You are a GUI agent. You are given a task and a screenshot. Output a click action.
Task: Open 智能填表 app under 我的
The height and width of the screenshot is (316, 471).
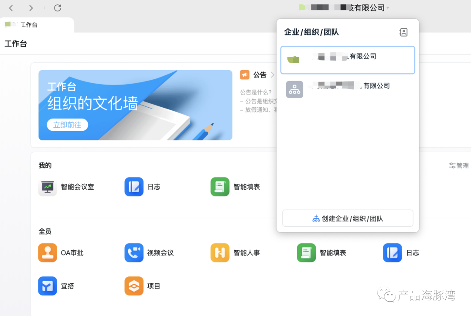220,187
